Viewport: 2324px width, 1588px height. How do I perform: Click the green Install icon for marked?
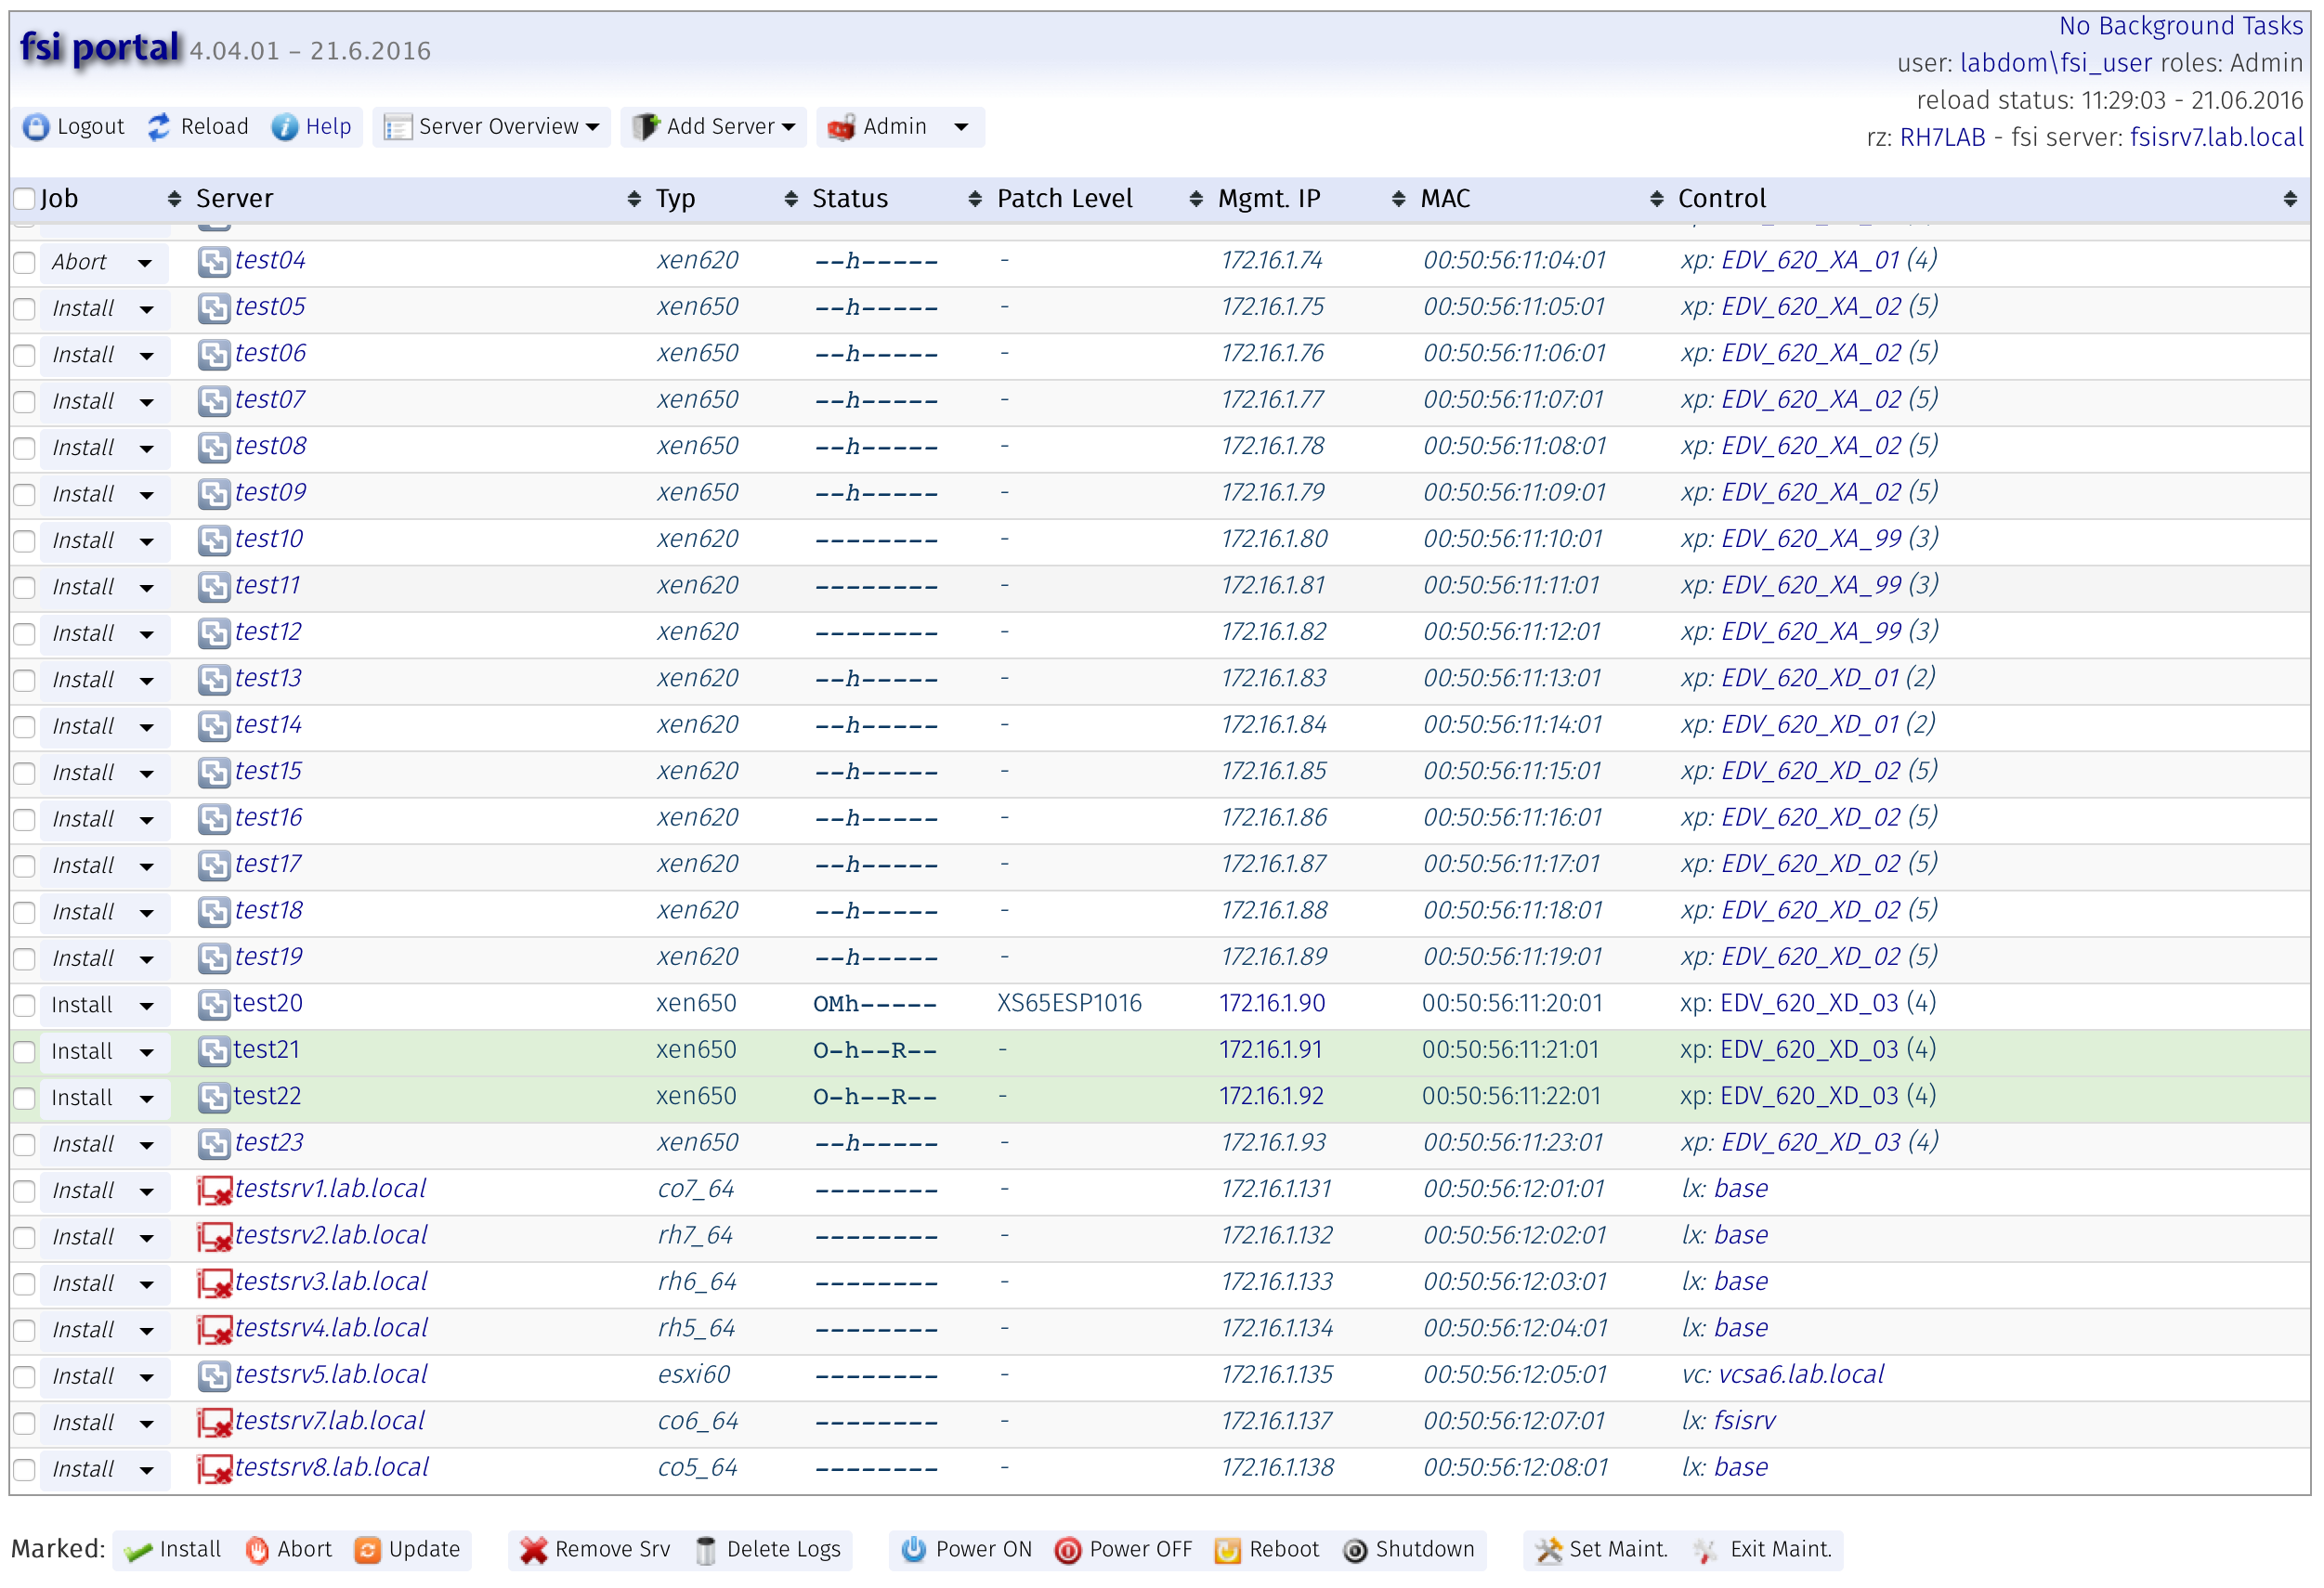point(138,1551)
